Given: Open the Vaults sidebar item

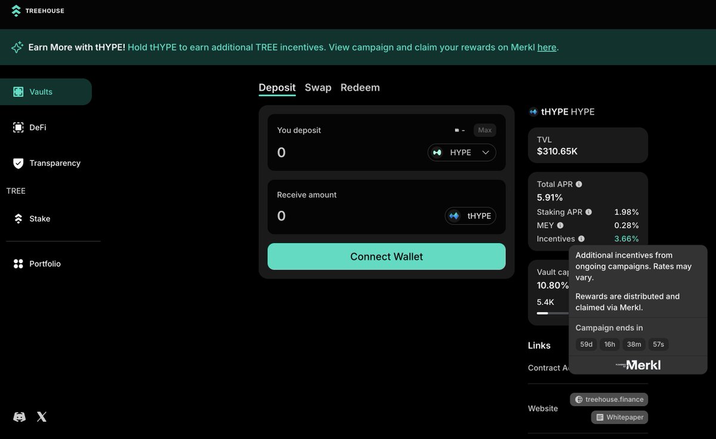Looking at the screenshot, I should pos(46,92).
